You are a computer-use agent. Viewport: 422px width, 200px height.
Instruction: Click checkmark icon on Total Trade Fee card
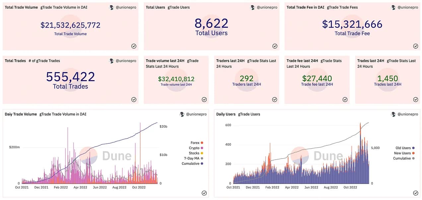pos(416,46)
